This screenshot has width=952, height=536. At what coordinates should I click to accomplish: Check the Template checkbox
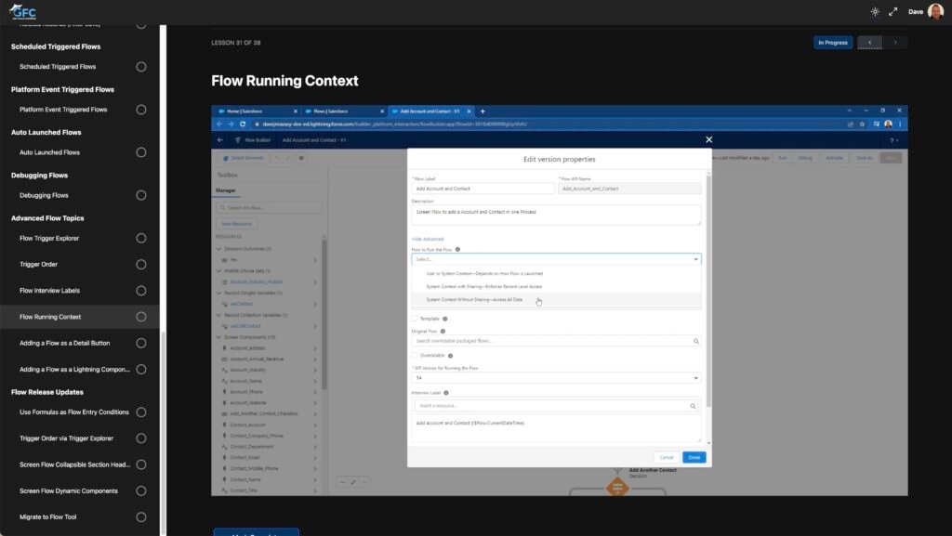(x=415, y=319)
